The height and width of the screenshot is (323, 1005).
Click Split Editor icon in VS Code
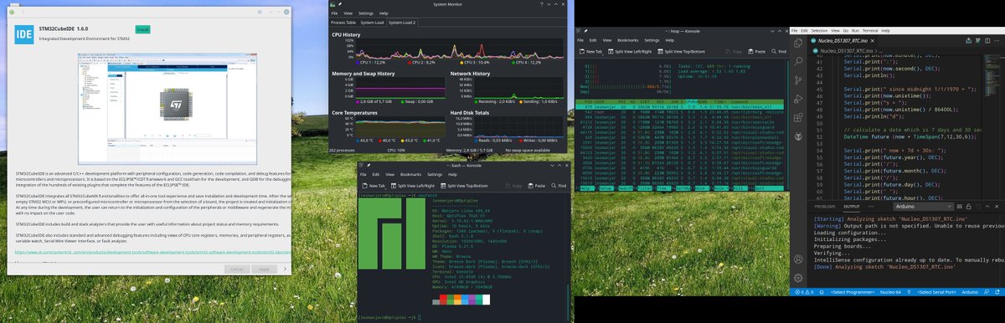[987, 40]
